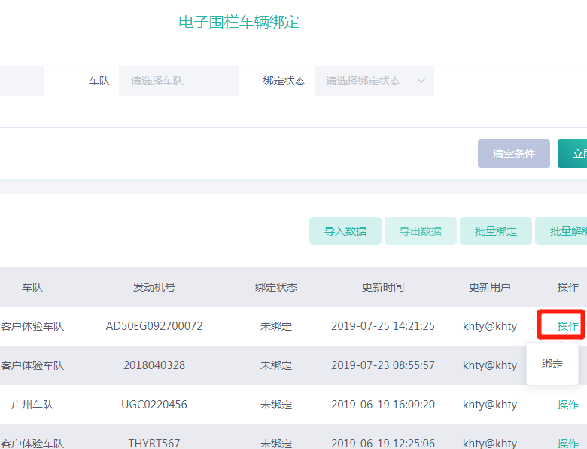
Task: Click the 电子围栏车辆绑定 page title
Action: [x=239, y=22]
